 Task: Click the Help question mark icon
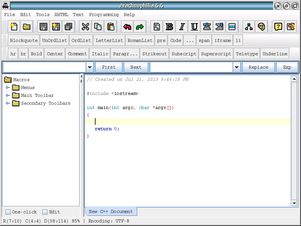click(x=278, y=27)
